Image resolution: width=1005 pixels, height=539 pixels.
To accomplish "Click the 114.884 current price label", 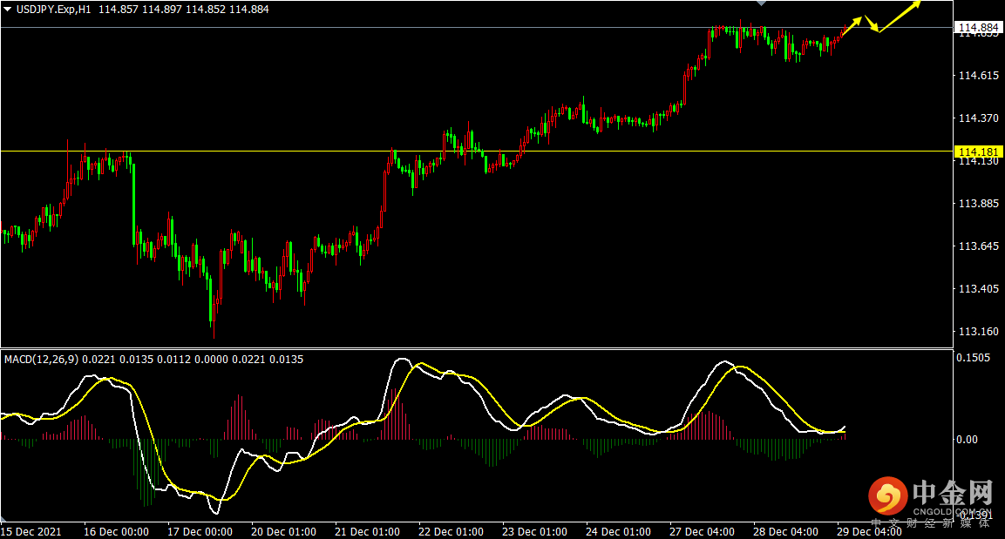I will click(x=978, y=28).
